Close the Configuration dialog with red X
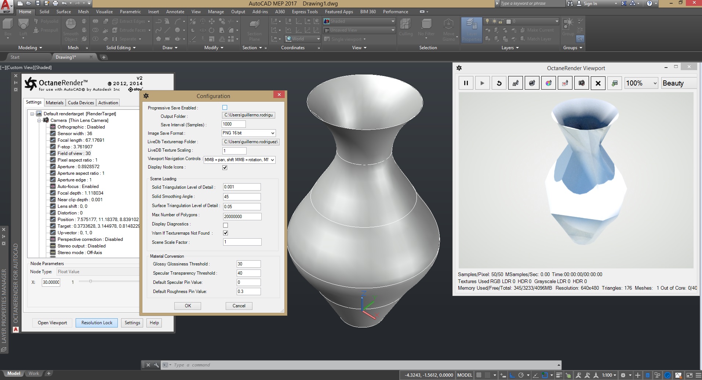Viewport: 702px width, 380px height. tap(279, 95)
